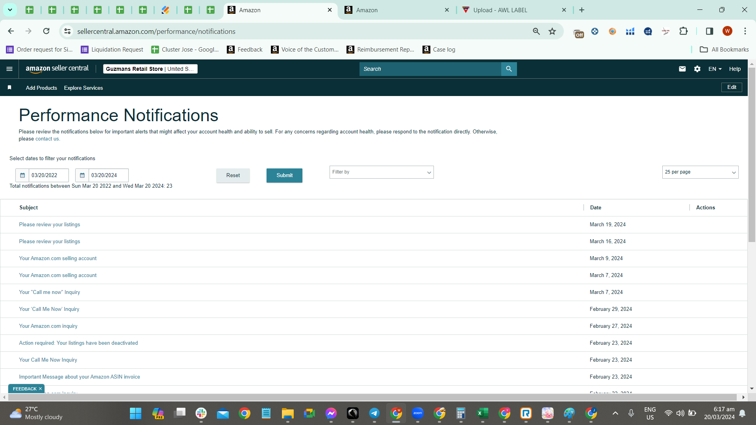Screen dimensions: 756x425
Task: Bookmark this page with the star icon
Action: [x=552, y=31]
